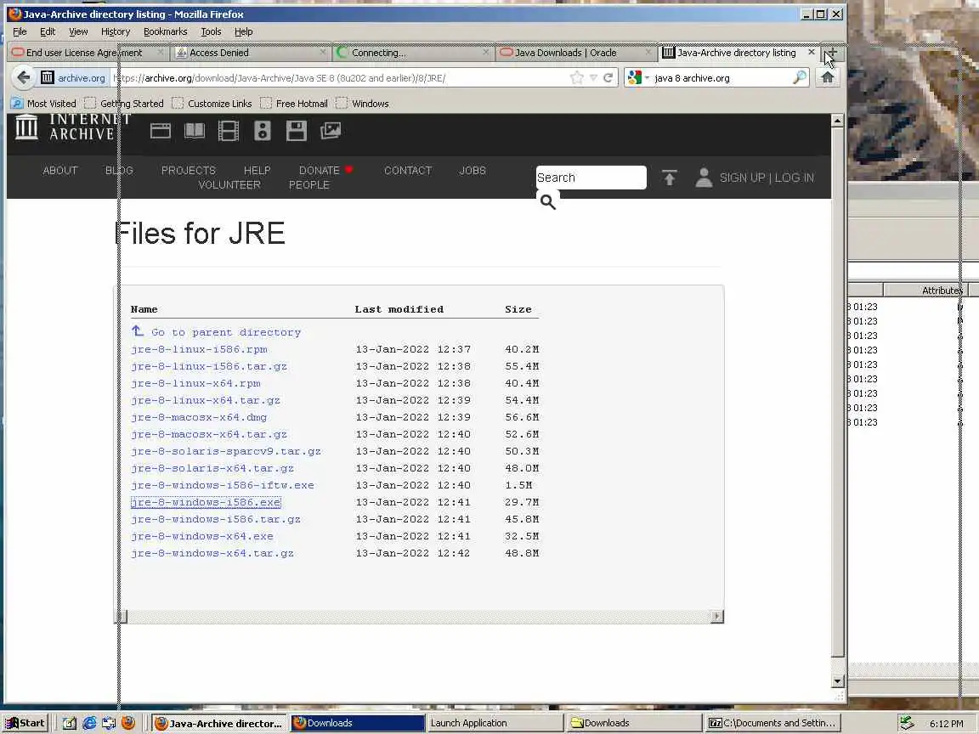Screen dimensions: 979x734
Task: Switch to Java Downloads | Oracle tab
Action: click(575, 53)
